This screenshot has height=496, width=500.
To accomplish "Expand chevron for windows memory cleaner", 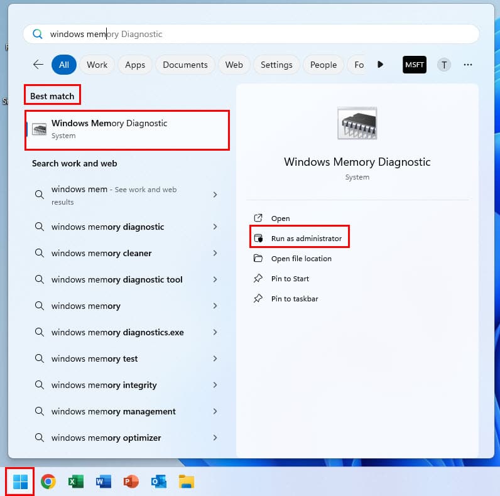I will (x=215, y=253).
